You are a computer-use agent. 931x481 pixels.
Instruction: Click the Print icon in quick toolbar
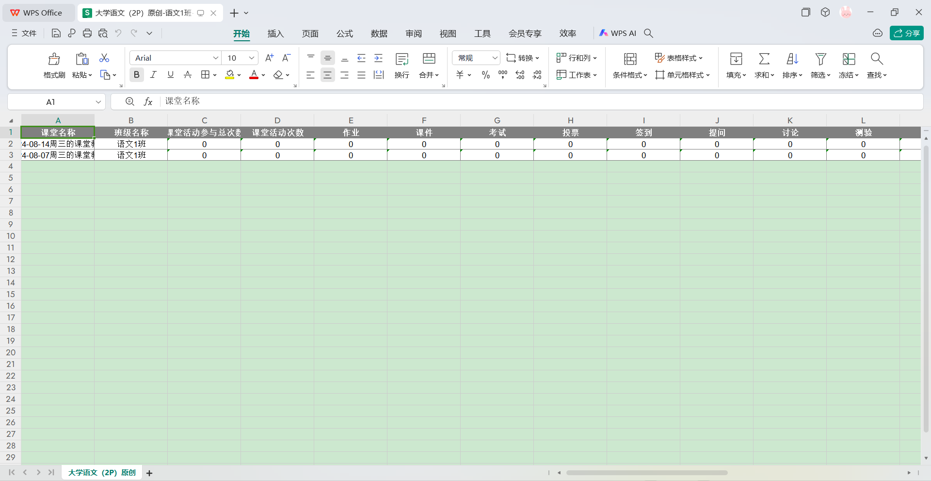tap(87, 33)
